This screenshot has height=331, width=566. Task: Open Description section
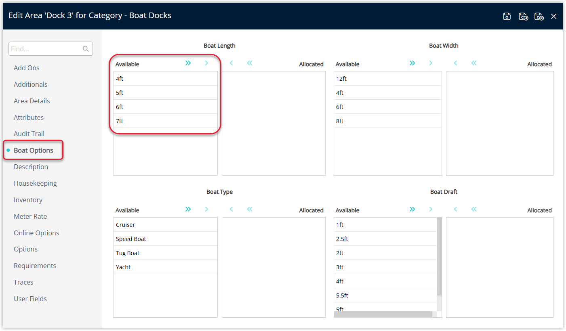(x=31, y=167)
